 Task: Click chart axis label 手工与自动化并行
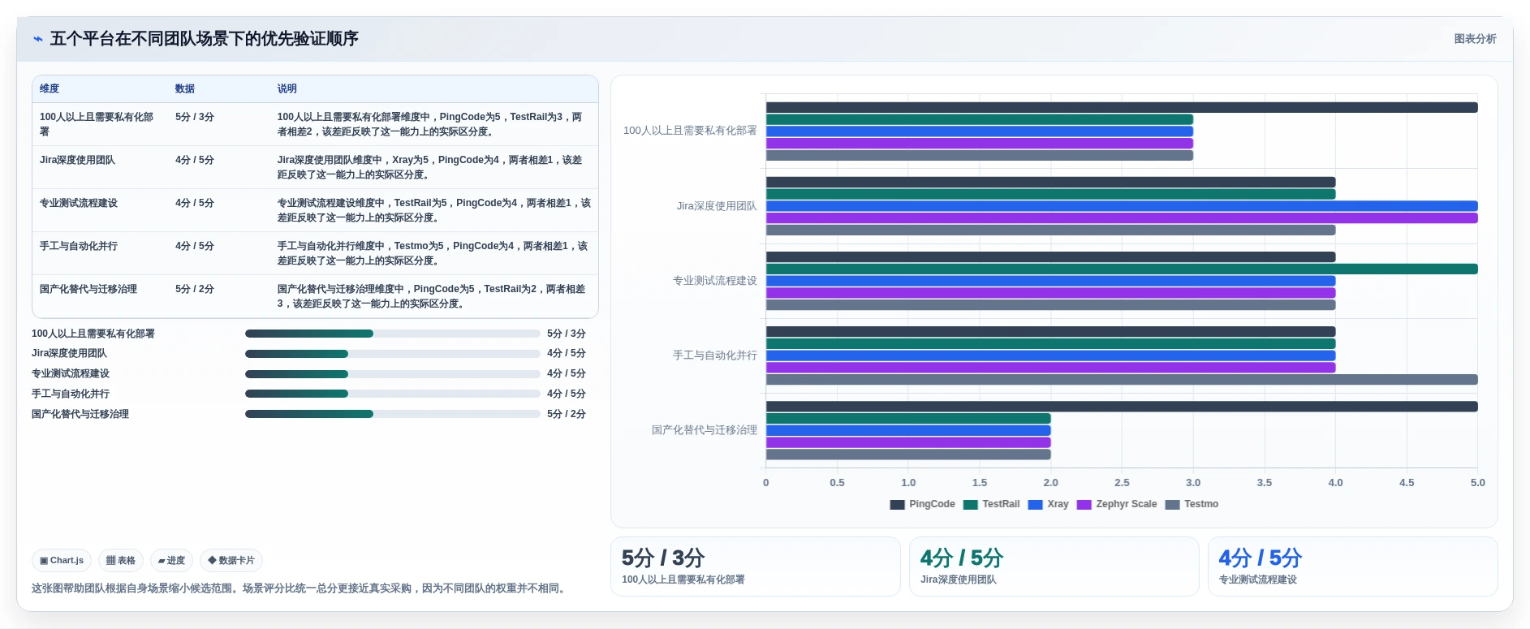pos(715,355)
